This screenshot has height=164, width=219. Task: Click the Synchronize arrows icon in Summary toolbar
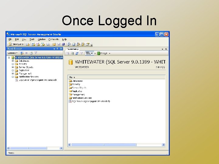tap(77, 53)
